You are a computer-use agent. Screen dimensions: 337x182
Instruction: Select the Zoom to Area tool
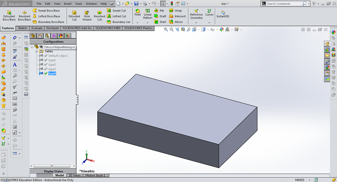(171, 29)
